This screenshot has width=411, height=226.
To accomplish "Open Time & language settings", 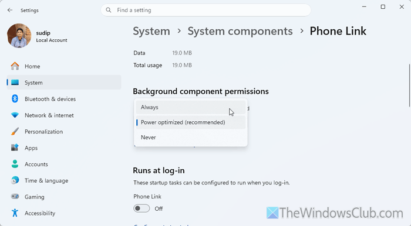I will click(x=64, y=180).
